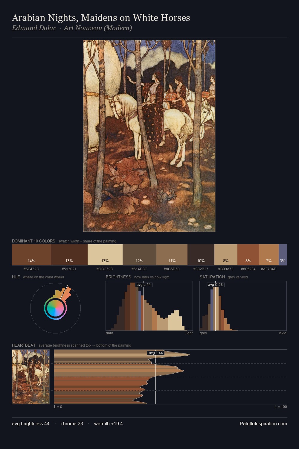This screenshot has width=299, height=449.
Task: Click 'where on the color wheel' caption
Action: (43, 277)
